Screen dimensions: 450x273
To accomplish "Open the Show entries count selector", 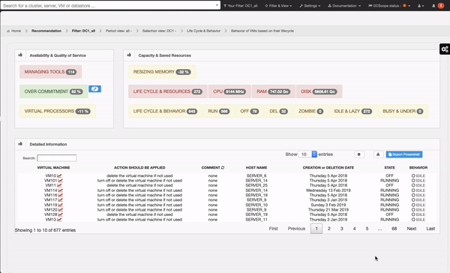I will 307,154.
